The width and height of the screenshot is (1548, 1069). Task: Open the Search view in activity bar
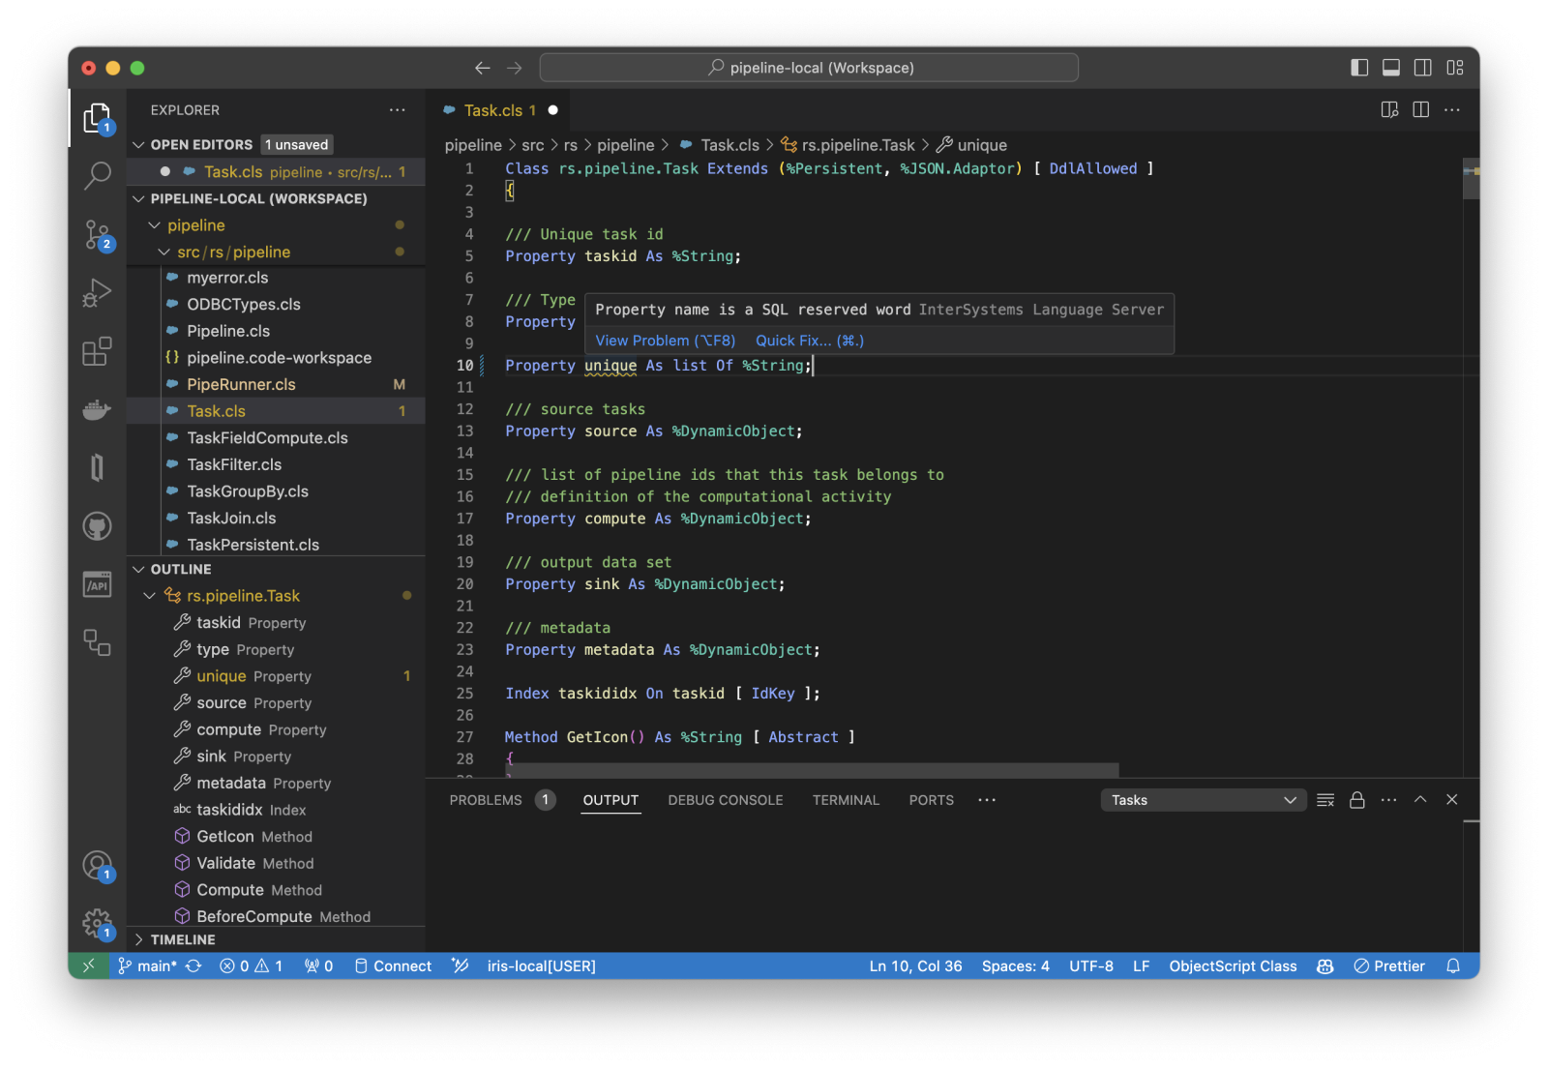click(98, 176)
